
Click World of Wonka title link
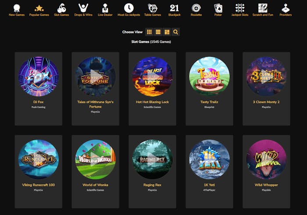click(x=95, y=185)
